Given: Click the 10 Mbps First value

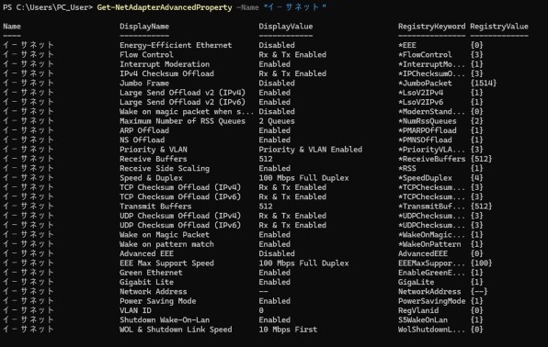Looking at the screenshot, I should click(x=288, y=330).
